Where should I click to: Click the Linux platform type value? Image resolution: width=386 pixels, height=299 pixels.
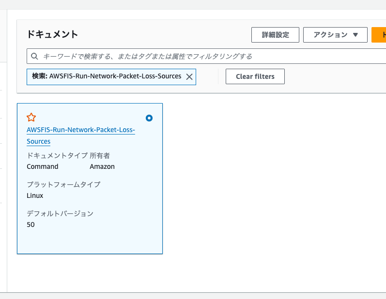click(x=35, y=195)
